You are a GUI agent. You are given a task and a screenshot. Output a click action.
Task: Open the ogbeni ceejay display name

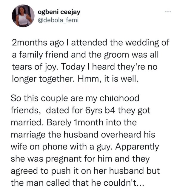[x=59, y=12]
